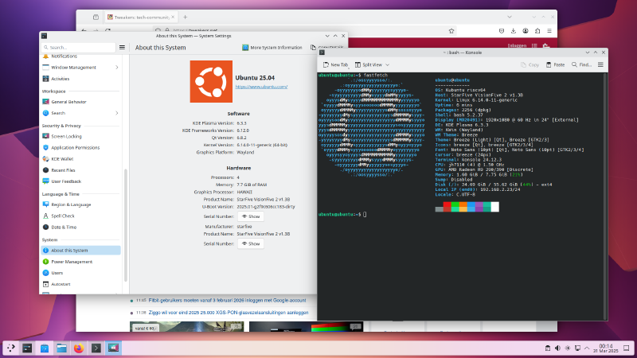Expand the Search category arrow
The width and height of the screenshot is (637, 358).
pos(116,113)
